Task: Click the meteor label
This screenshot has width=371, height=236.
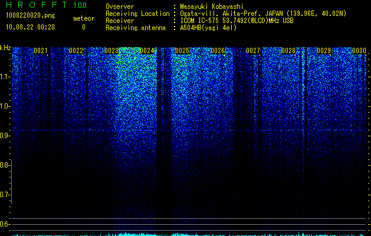Action: pyautogui.click(x=84, y=18)
